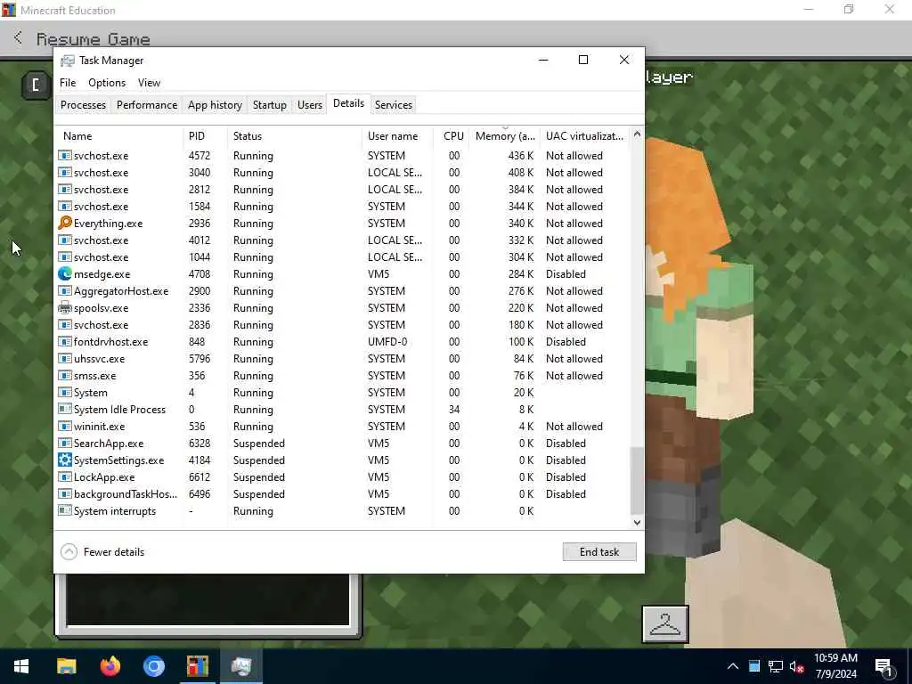
Task: Switch to the Users tab
Action: point(309,105)
